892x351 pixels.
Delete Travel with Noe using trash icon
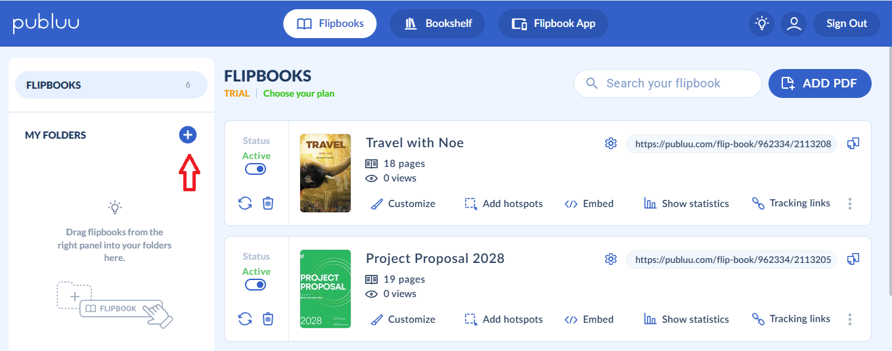268,203
